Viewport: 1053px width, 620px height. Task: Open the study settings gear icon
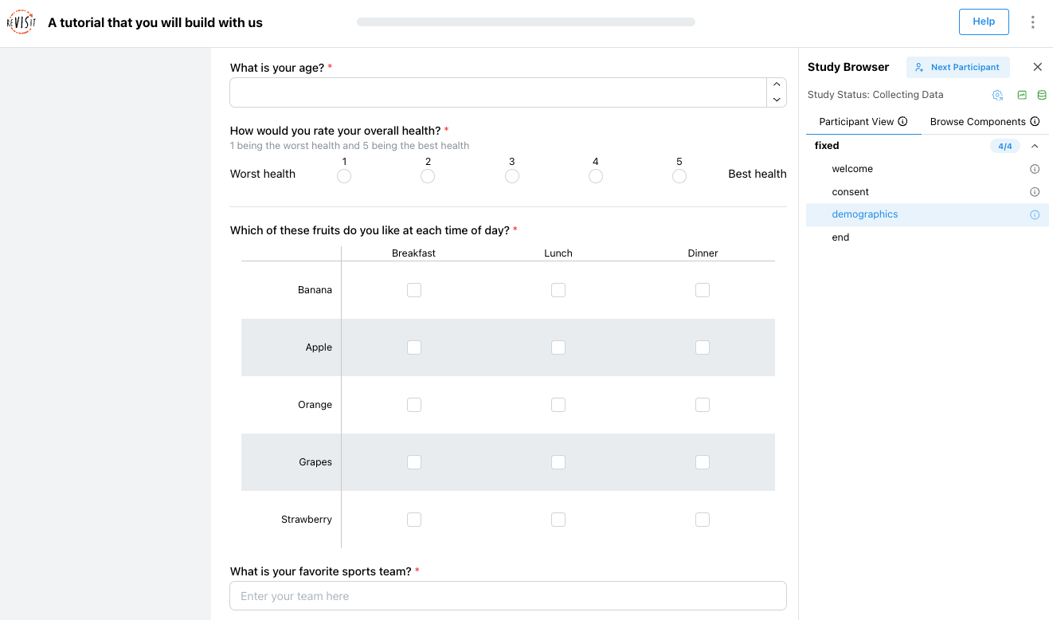click(x=997, y=95)
